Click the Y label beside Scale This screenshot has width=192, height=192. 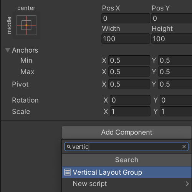tap(156, 111)
